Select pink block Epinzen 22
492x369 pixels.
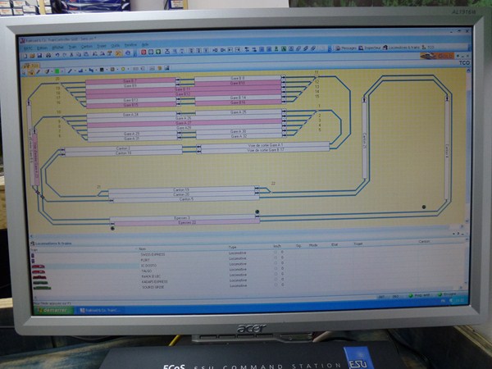pos(187,222)
